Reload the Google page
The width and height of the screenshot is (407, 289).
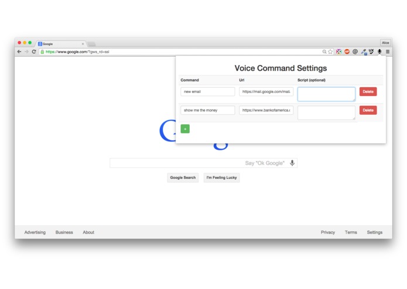(x=34, y=51)
